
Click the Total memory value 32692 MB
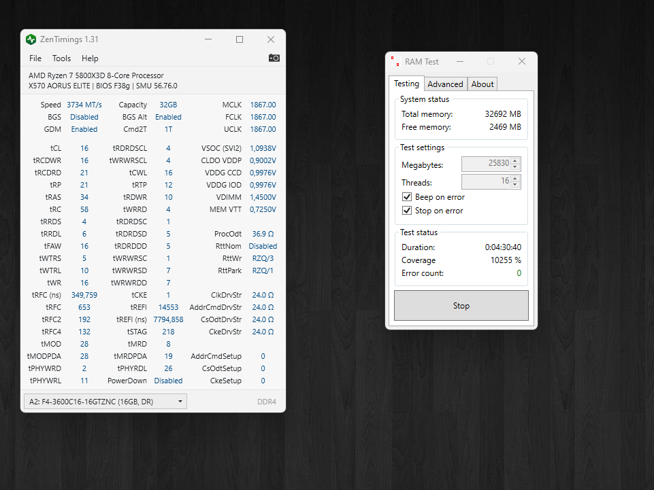coord(503,113)
